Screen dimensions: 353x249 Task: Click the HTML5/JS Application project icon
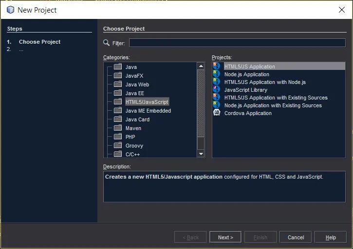(216, 66)
